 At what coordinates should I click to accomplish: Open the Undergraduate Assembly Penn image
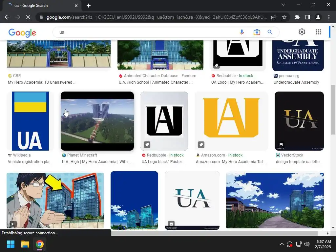click(x=298, y=56)
